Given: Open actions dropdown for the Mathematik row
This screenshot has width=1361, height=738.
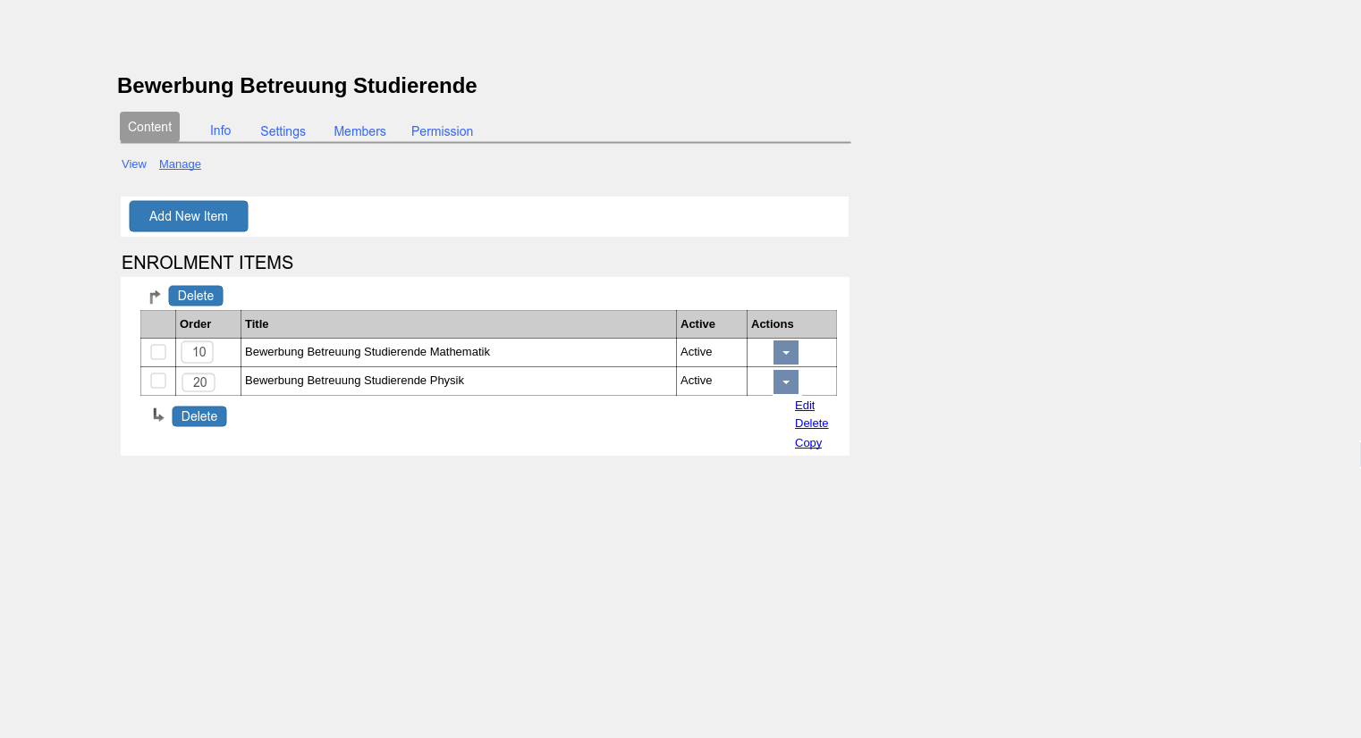Looking at the screenshot, I should (x=785, y=353).
